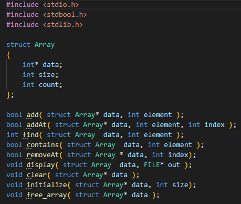Place cursor on the count member
This screenshot has width=241, height=204.
click(x=49, y=85)
